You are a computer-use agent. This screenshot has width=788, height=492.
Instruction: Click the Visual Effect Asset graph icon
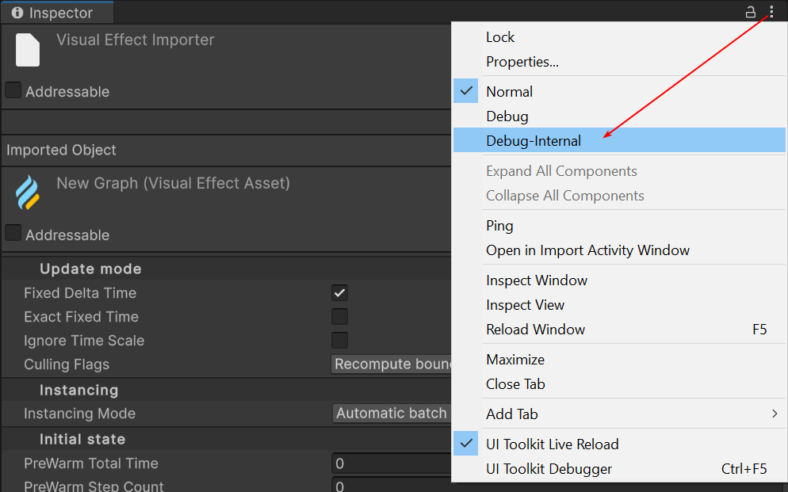coord(28,193)
